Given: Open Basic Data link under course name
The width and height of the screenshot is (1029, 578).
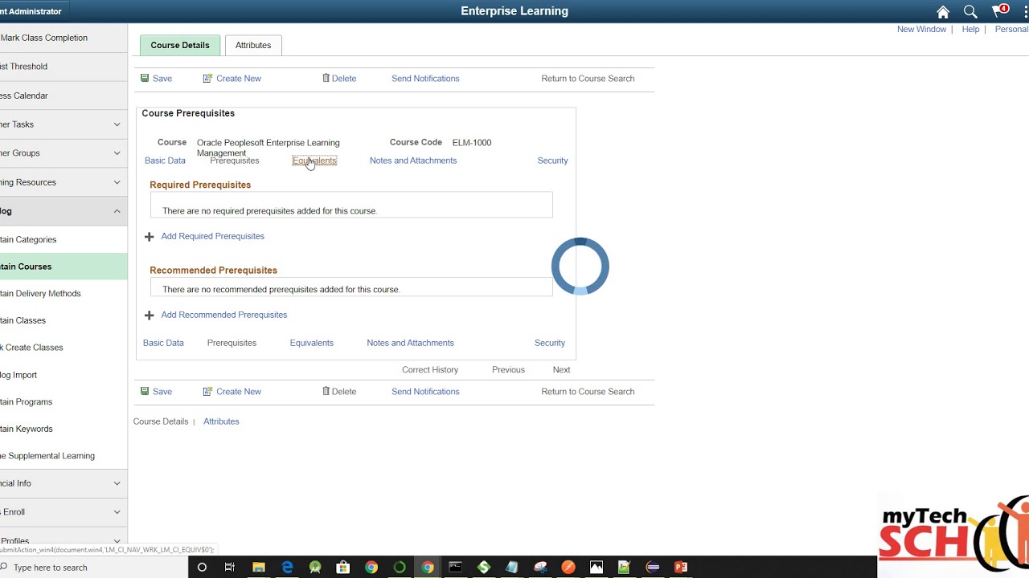Looking at the screenshot, I should (x=165, y=161).
